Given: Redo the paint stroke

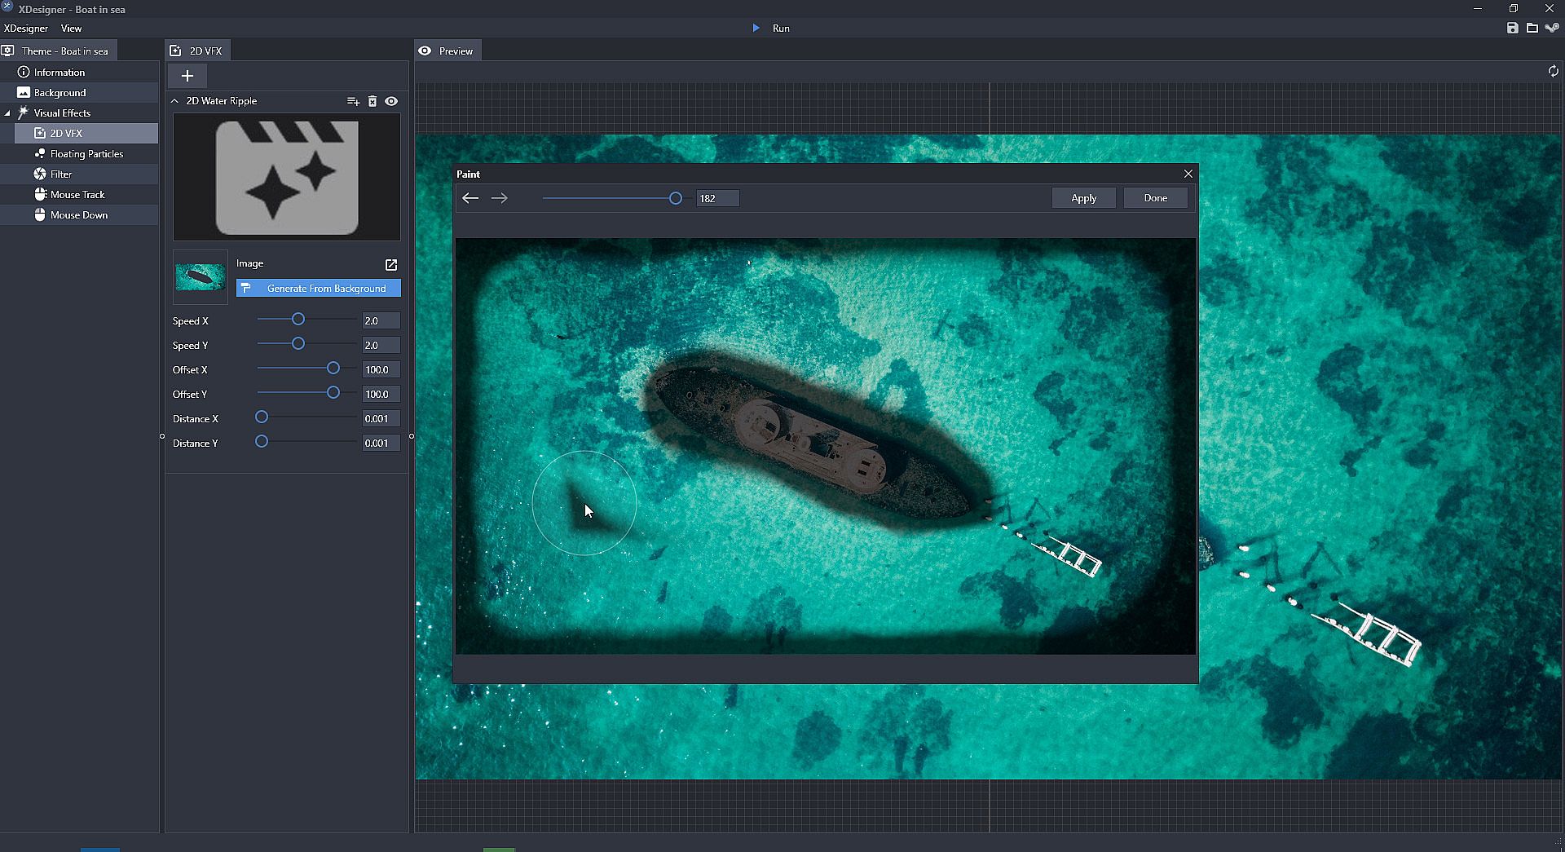Looking at the screenshot, I should 500,198.
